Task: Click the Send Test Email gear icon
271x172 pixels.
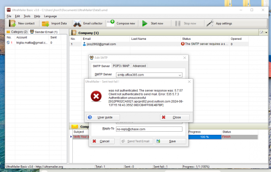Action: point(123,141)
